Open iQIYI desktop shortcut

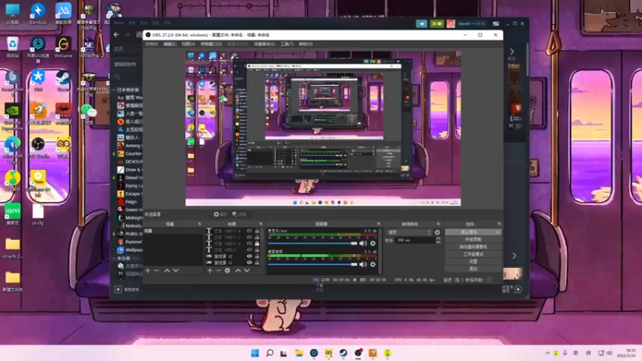[12, 214]
